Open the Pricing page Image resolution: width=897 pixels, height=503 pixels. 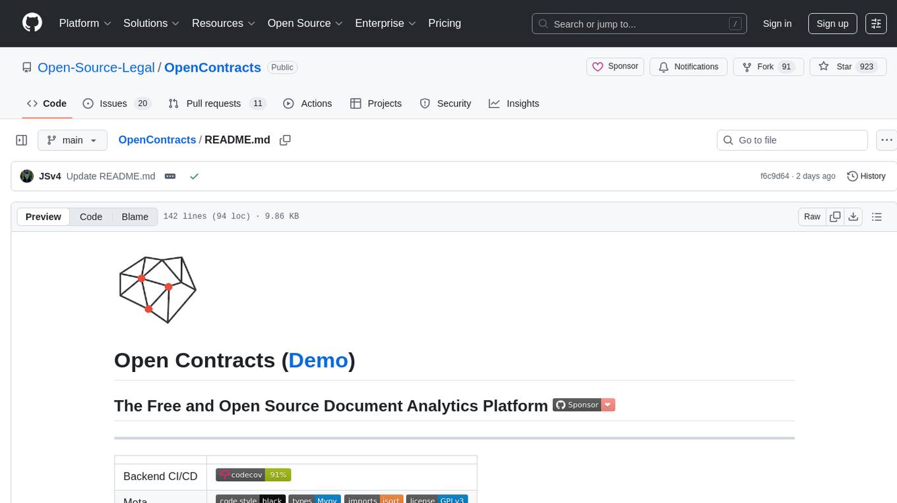[x=445, y=23]
